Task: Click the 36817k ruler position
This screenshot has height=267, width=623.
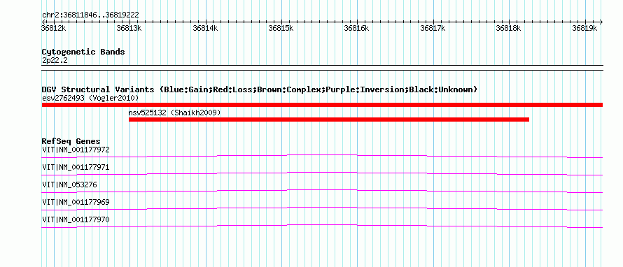Action: (x=433, y=28)
